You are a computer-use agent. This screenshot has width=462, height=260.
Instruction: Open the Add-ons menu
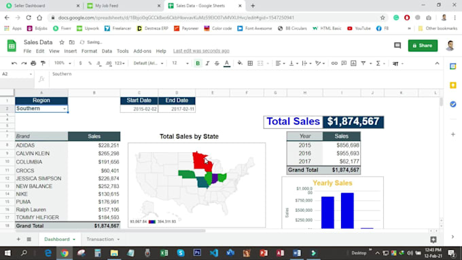pyautogui.click(x=142, y=51)
